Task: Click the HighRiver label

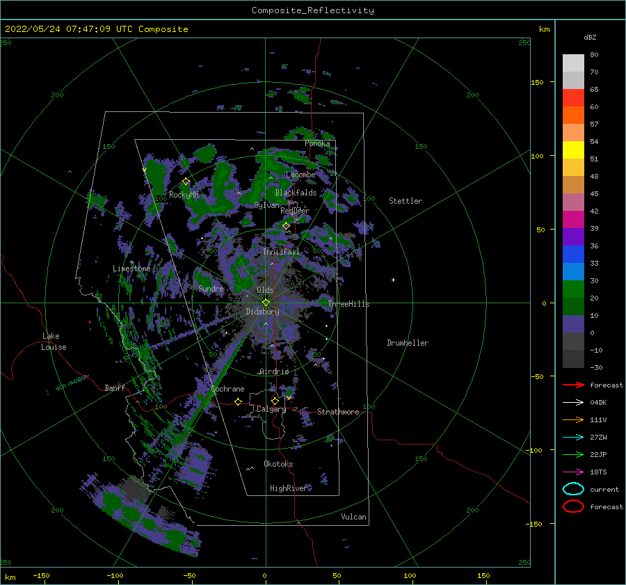Action: 288,488
